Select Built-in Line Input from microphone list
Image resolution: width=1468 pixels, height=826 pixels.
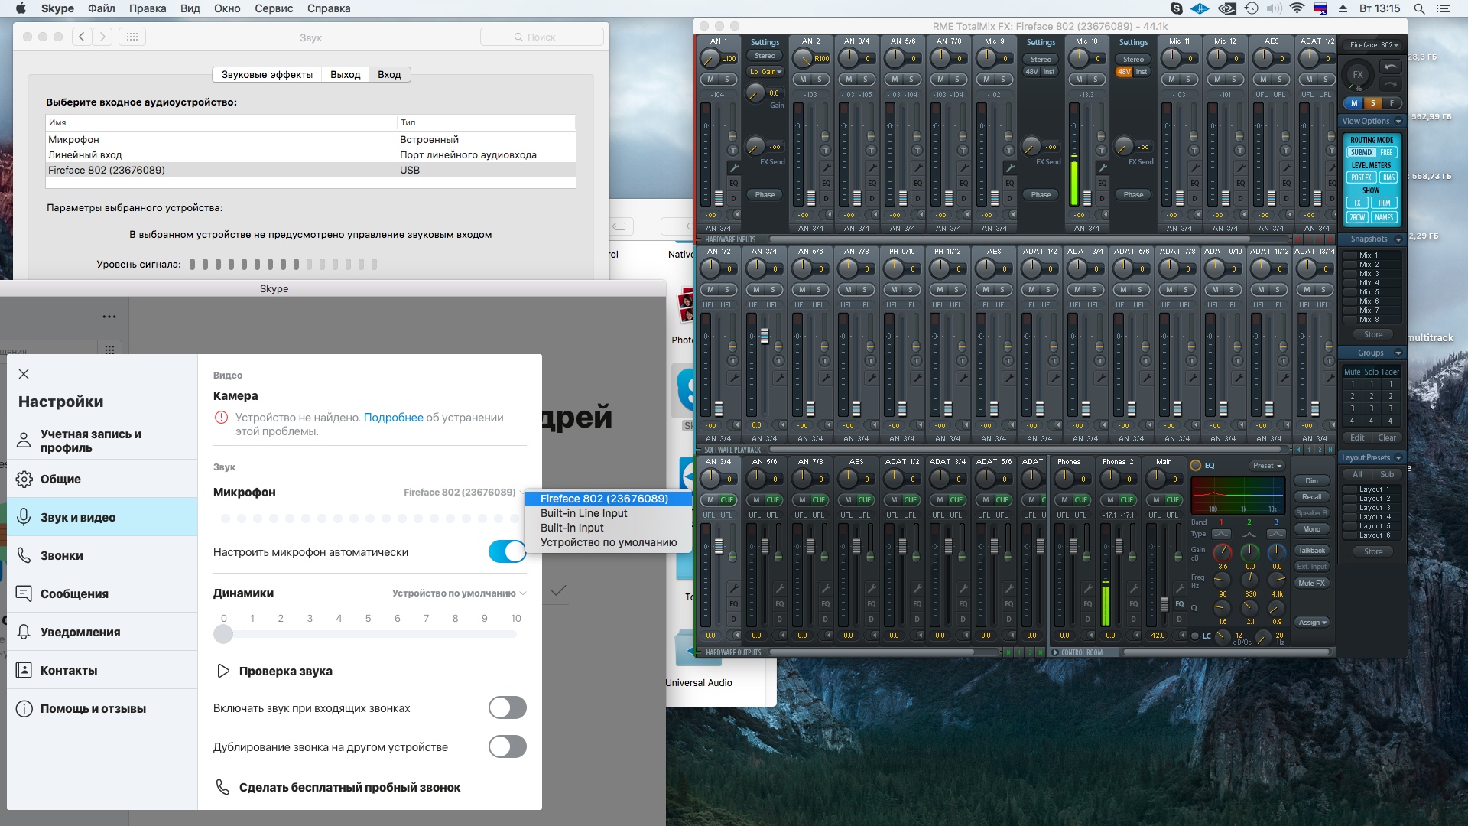(x=583, y=513)
